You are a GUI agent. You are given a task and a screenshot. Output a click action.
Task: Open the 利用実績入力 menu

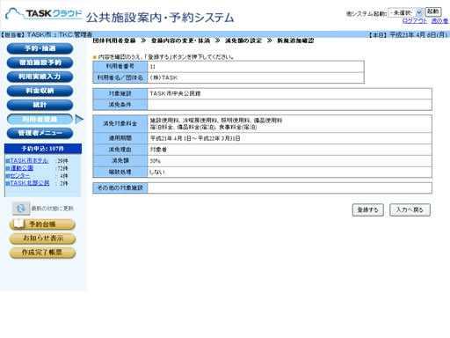40,77
